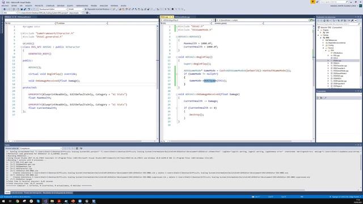This screenshot has height=204, width=363.
Task: Select the DSS.Build.cs file
Action: coord(338,53)
